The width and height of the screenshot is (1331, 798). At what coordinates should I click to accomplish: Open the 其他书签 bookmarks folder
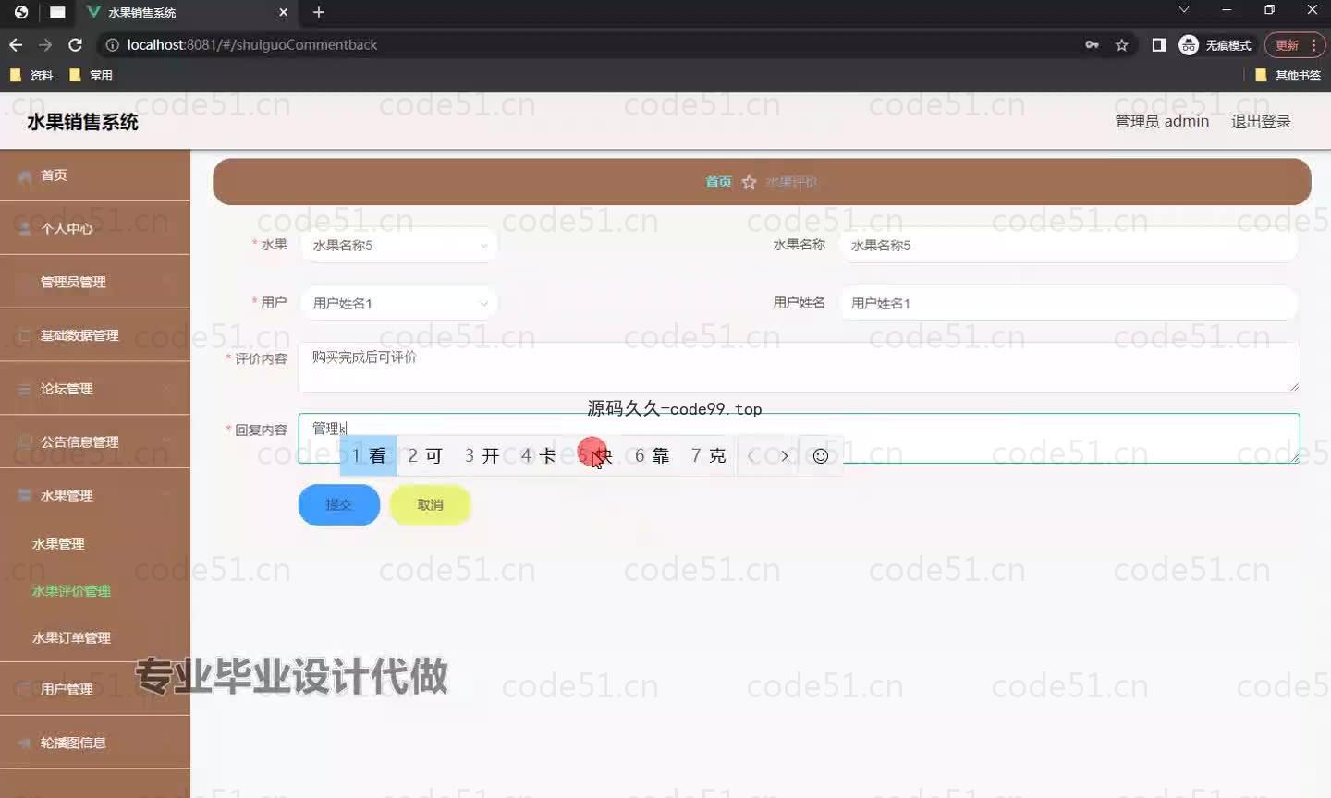1288,75
